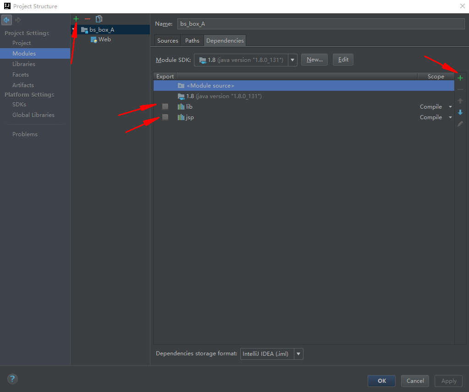
Task: Click the jsp library icon
Action: [181, 117]
